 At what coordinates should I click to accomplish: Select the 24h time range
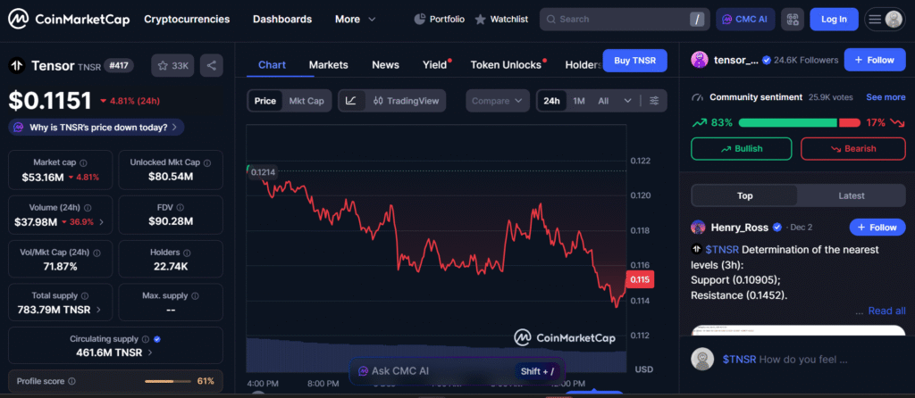[551, 101]
